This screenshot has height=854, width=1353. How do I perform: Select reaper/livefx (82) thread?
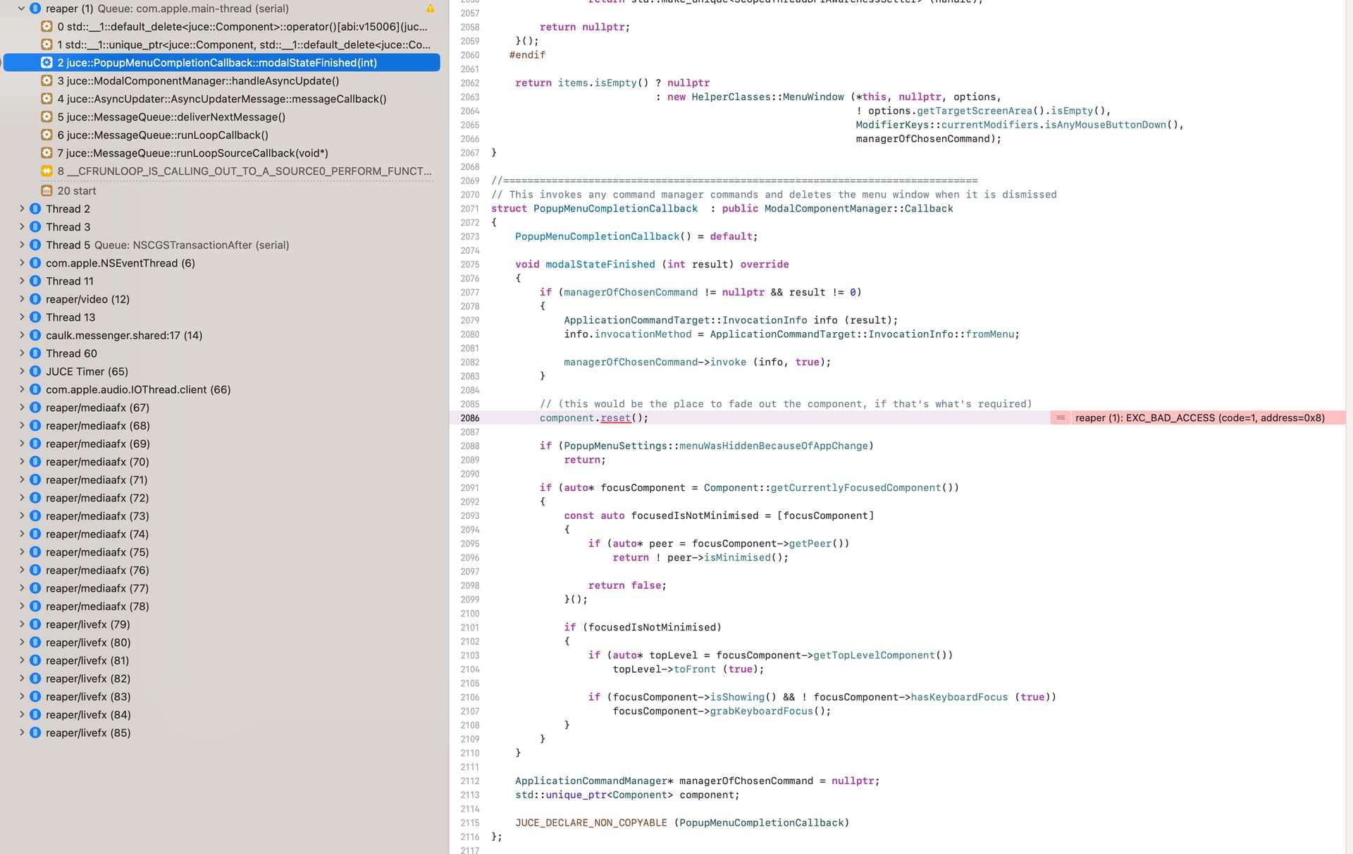(x=88, y=678)
